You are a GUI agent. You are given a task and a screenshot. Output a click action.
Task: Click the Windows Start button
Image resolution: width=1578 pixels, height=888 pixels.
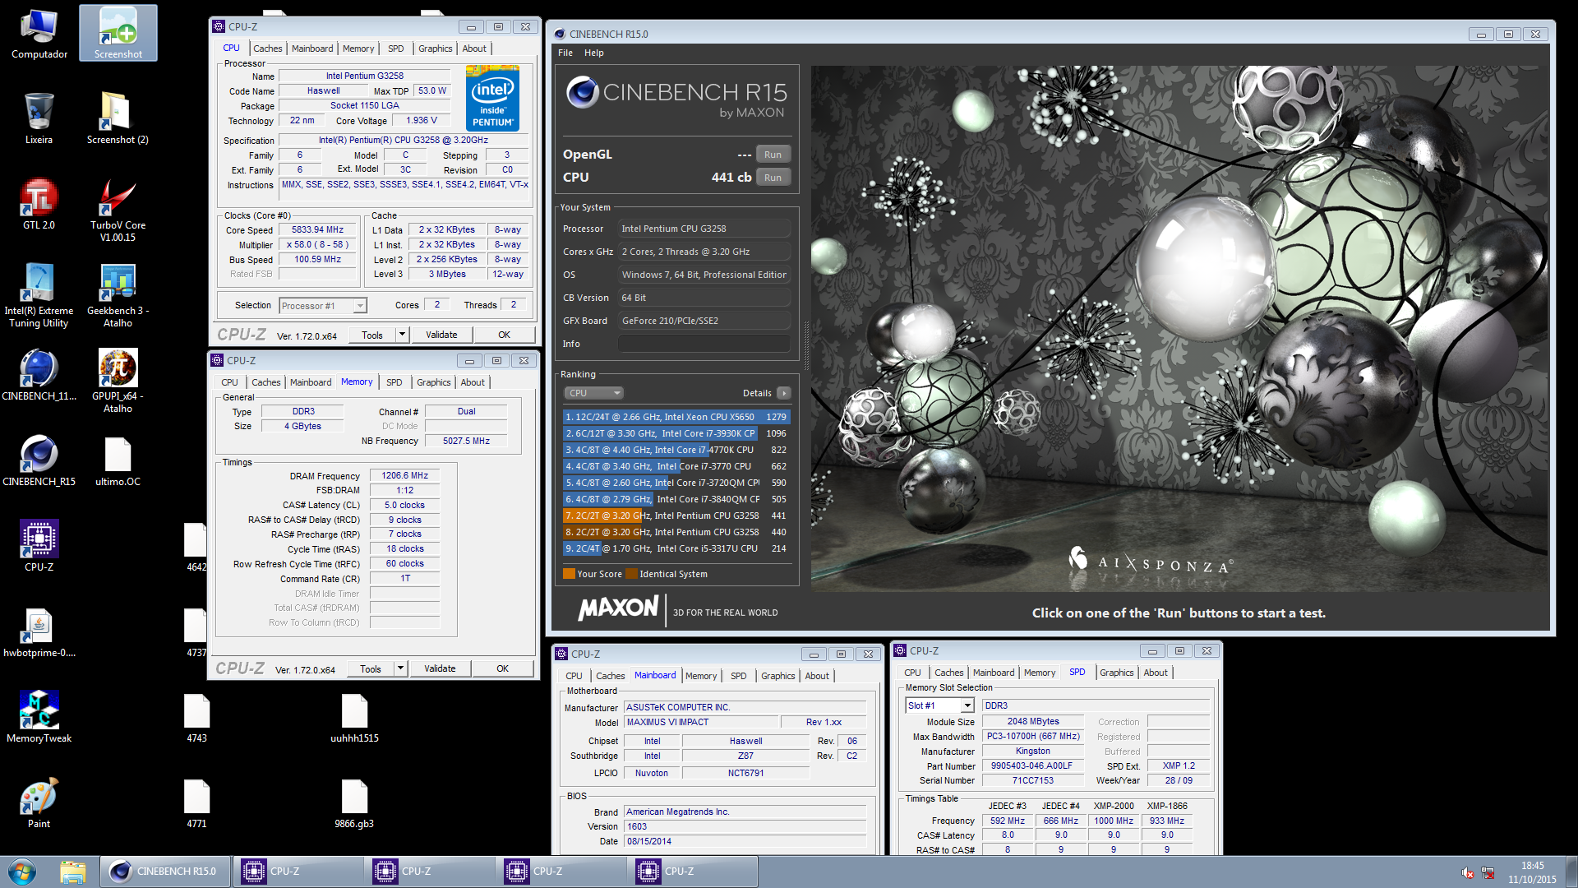pos(22,872)
